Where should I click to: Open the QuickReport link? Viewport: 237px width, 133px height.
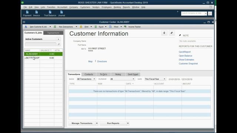pyautogui.click(x=185, y=52)
